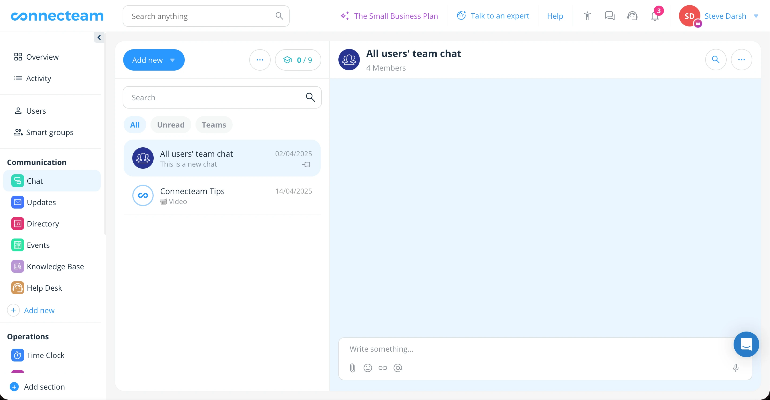Insert a link with the link icon
Viewport: 770px width, 400px height.
[x=383, y=368]
